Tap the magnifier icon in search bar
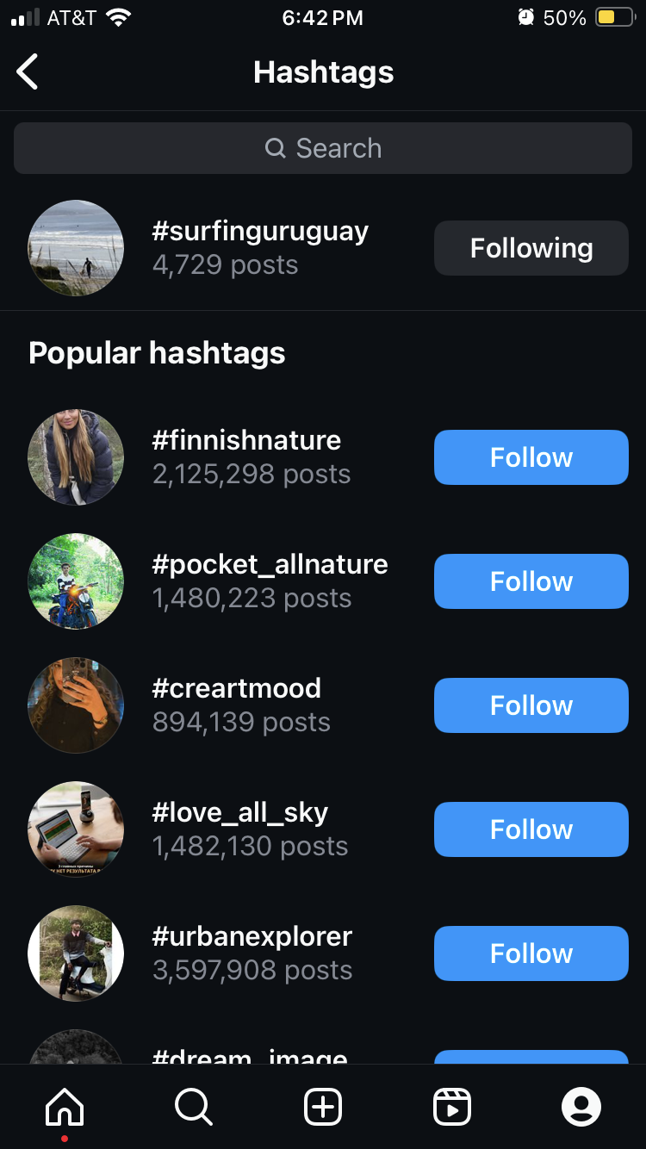Viewport: 646px width, 1149px height. point(276,148)
